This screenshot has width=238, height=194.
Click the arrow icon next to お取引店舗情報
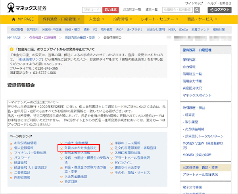(x=11, y=143)
